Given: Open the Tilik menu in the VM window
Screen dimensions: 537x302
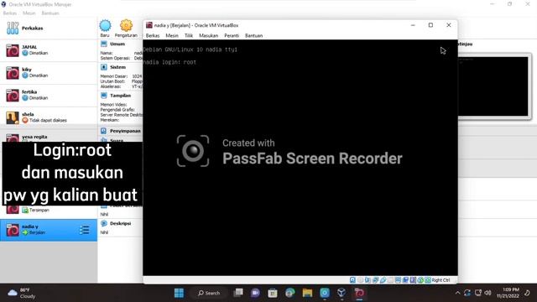Looking at the screenshot, I should pyautogui.click(x=189, y=35).
